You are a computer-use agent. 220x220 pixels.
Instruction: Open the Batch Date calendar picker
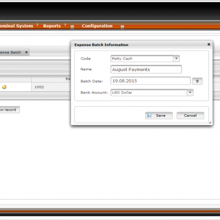tap(197, 81)
